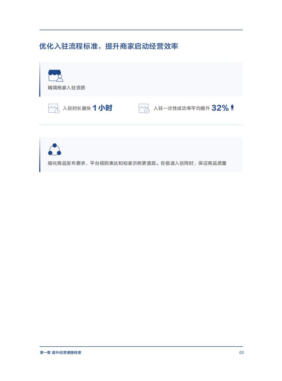The width and height of the screenshot is (282, 381).
Task: Click the storefront with person icon
Action: pyautogui.click(x=56, y=75)
